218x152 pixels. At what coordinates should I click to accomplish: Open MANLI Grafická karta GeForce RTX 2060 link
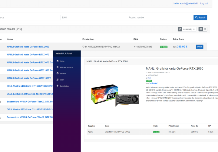[28, 47]
